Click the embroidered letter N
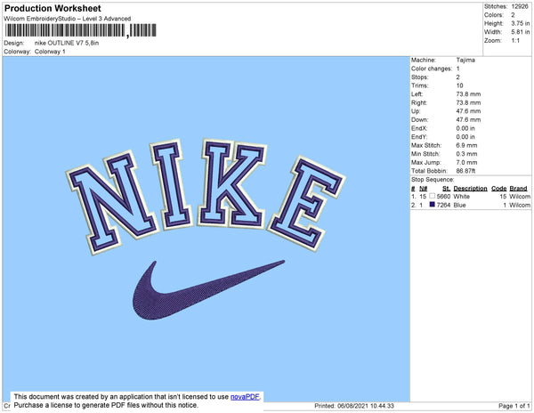The width and height of the screenshot is (534, 413). pos(110,201)
